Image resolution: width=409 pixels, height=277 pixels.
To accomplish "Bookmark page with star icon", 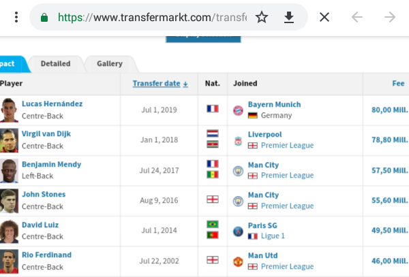I will (261, 17).
